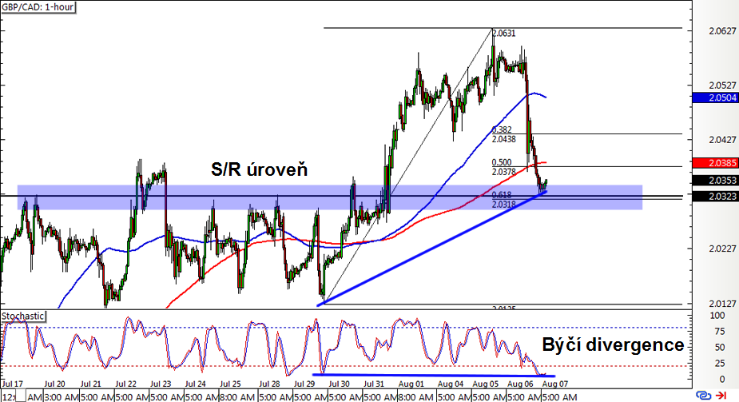This screenshot has height=402, width=739.
Task: Click the 2.0627 price axis label
Action: [722, 31]
